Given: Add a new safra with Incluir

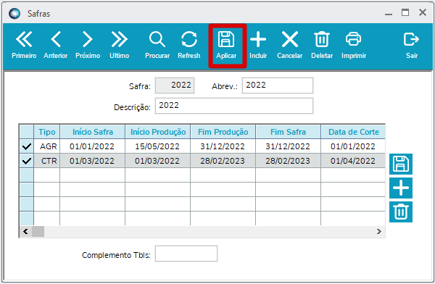Looking at the screenshot, I should click(258, 45).
